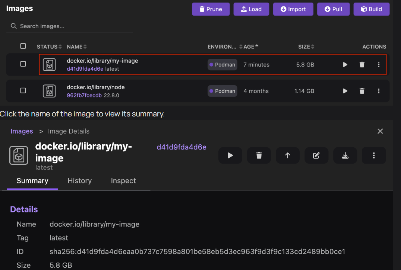
Task: Click the my-image row status icon
Action: click(x=49, y=65)
